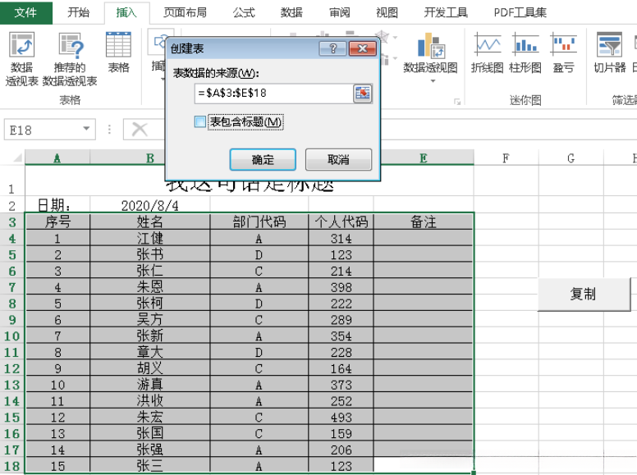Click the cell with name 江健
Viewport: 637px width, 475px height.
tap(150, 238)
